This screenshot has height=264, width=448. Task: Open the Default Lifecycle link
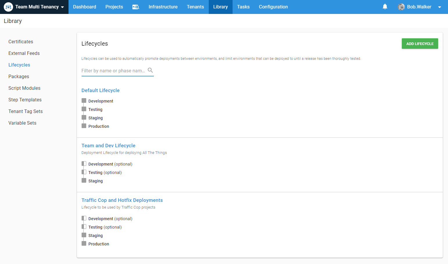pyautogui.click(x=100, y=90)
